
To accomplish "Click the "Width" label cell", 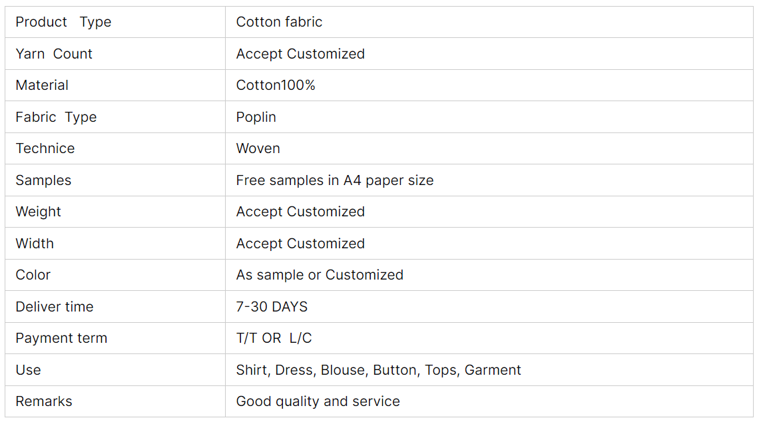I will (35, 244).
